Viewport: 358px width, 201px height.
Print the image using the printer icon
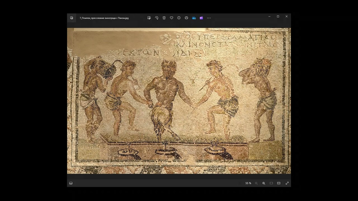187,18
